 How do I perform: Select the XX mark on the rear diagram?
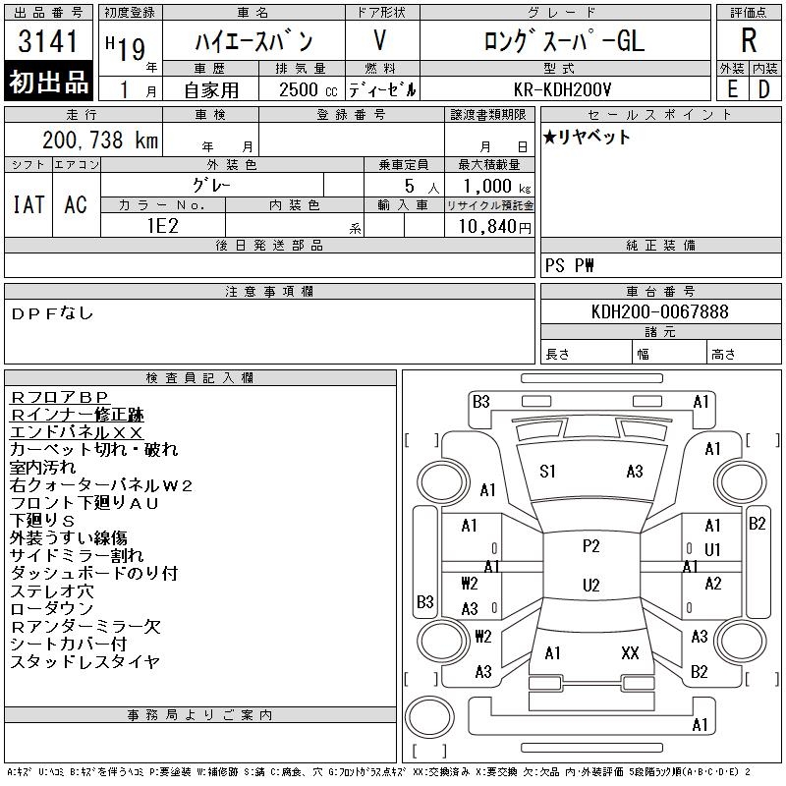point(630,653)
